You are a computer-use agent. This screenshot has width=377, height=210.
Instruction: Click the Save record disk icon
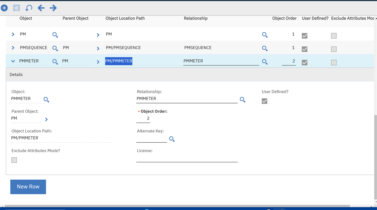(16, 8)
